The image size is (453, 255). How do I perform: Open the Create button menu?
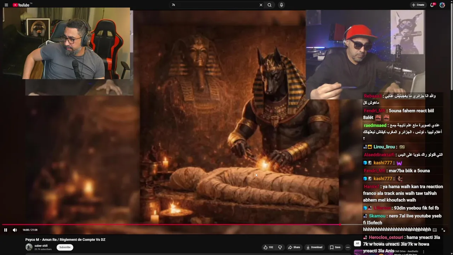pyautogui.click(x=418, y=5)
